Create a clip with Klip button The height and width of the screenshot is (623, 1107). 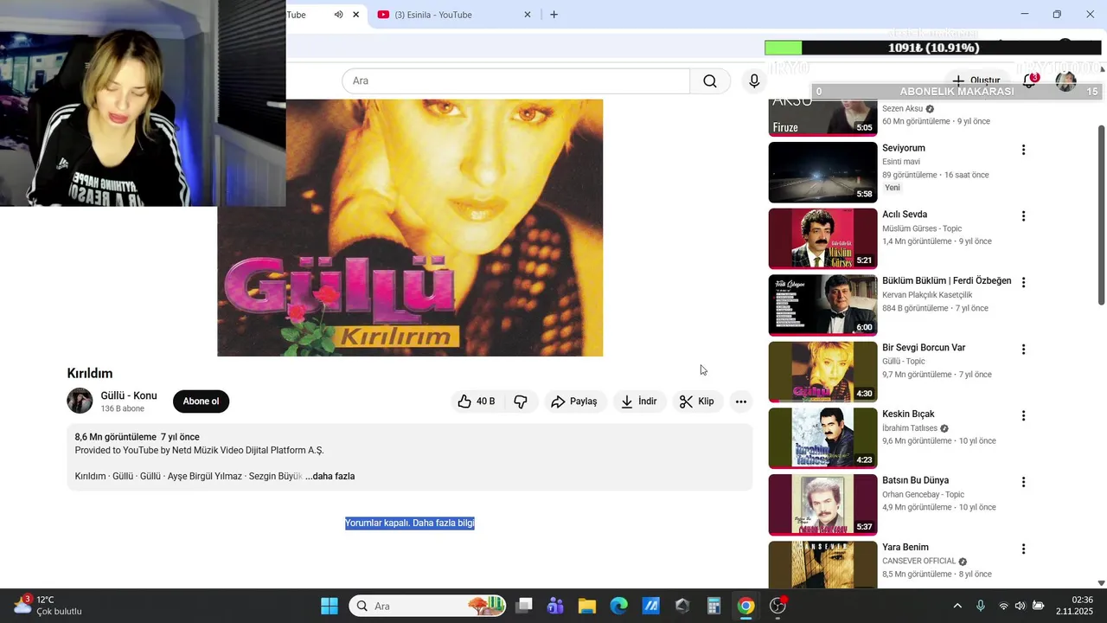tap(697, 401)
